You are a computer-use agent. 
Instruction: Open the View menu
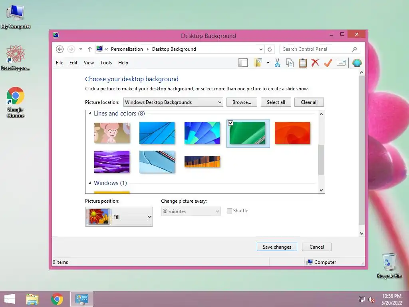[89, 63]
